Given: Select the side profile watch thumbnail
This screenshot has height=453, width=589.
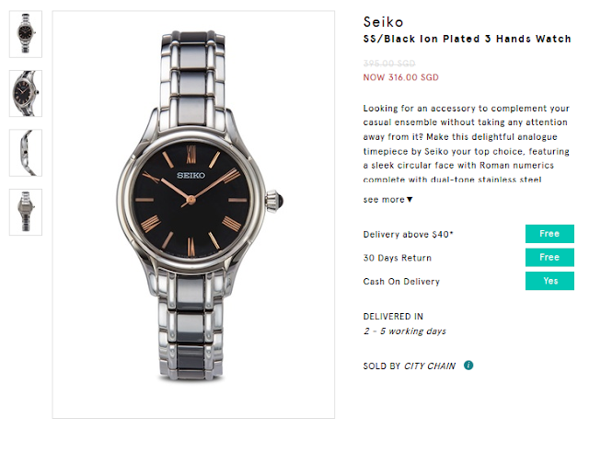Looking at the screenshot, I should pyautogui.click(x=26, y=153).
